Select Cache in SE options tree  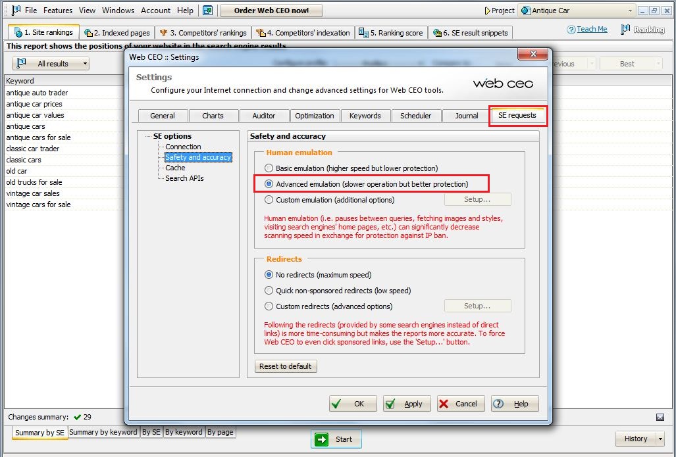click(x=175, y=168)
